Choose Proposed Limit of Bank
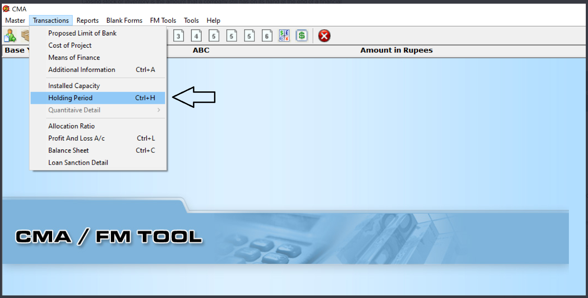The height and width of the screenshot is (298, 588). (82, 33)
